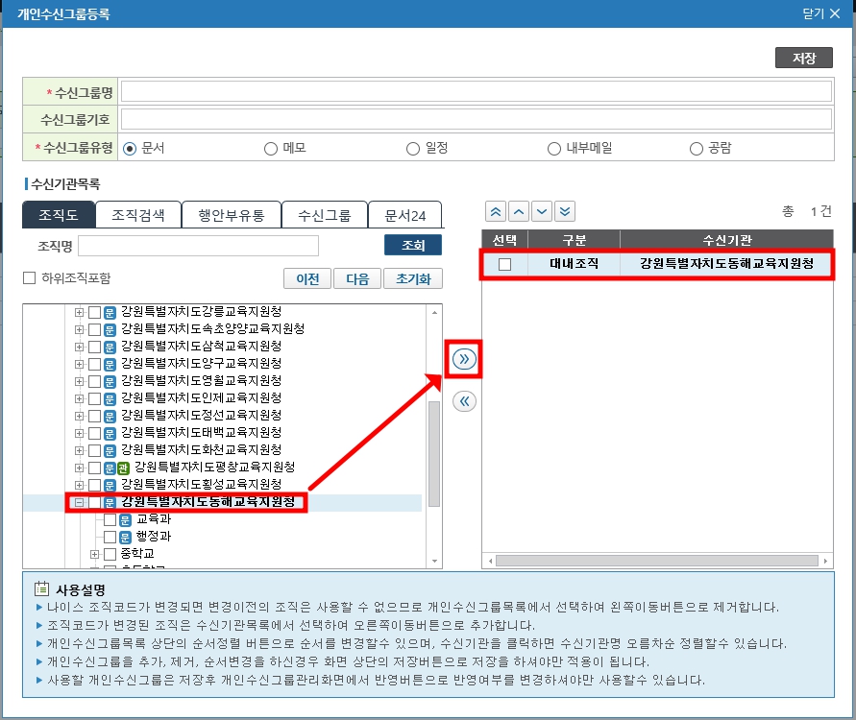The width and height of the screenshot is (856, 720).
Task: Click the 구분 column header
Action: 574,239
